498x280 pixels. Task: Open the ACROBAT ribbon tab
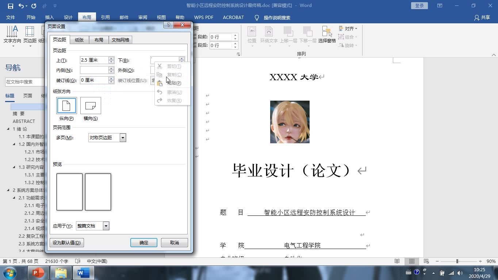[x=233, y=17]
